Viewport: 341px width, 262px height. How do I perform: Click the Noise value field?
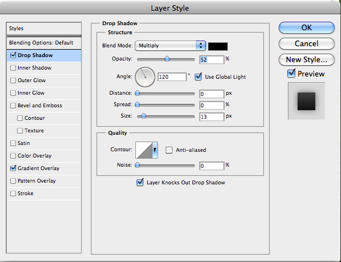[x=211, y=166]
